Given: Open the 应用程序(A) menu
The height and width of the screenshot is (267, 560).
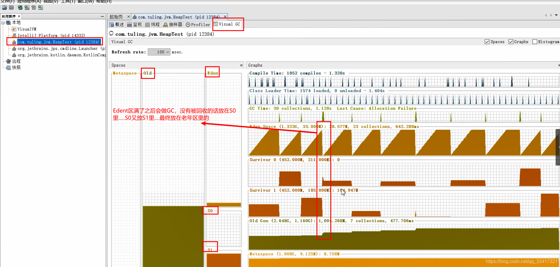Looking at the screenshot, I should tap(29, 1).
